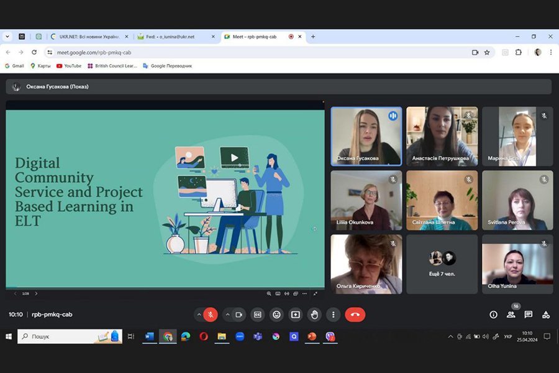Click the address bar with meet.google.com URL
The height and width of the screenshot is (373, 559).
pos(269,52)
